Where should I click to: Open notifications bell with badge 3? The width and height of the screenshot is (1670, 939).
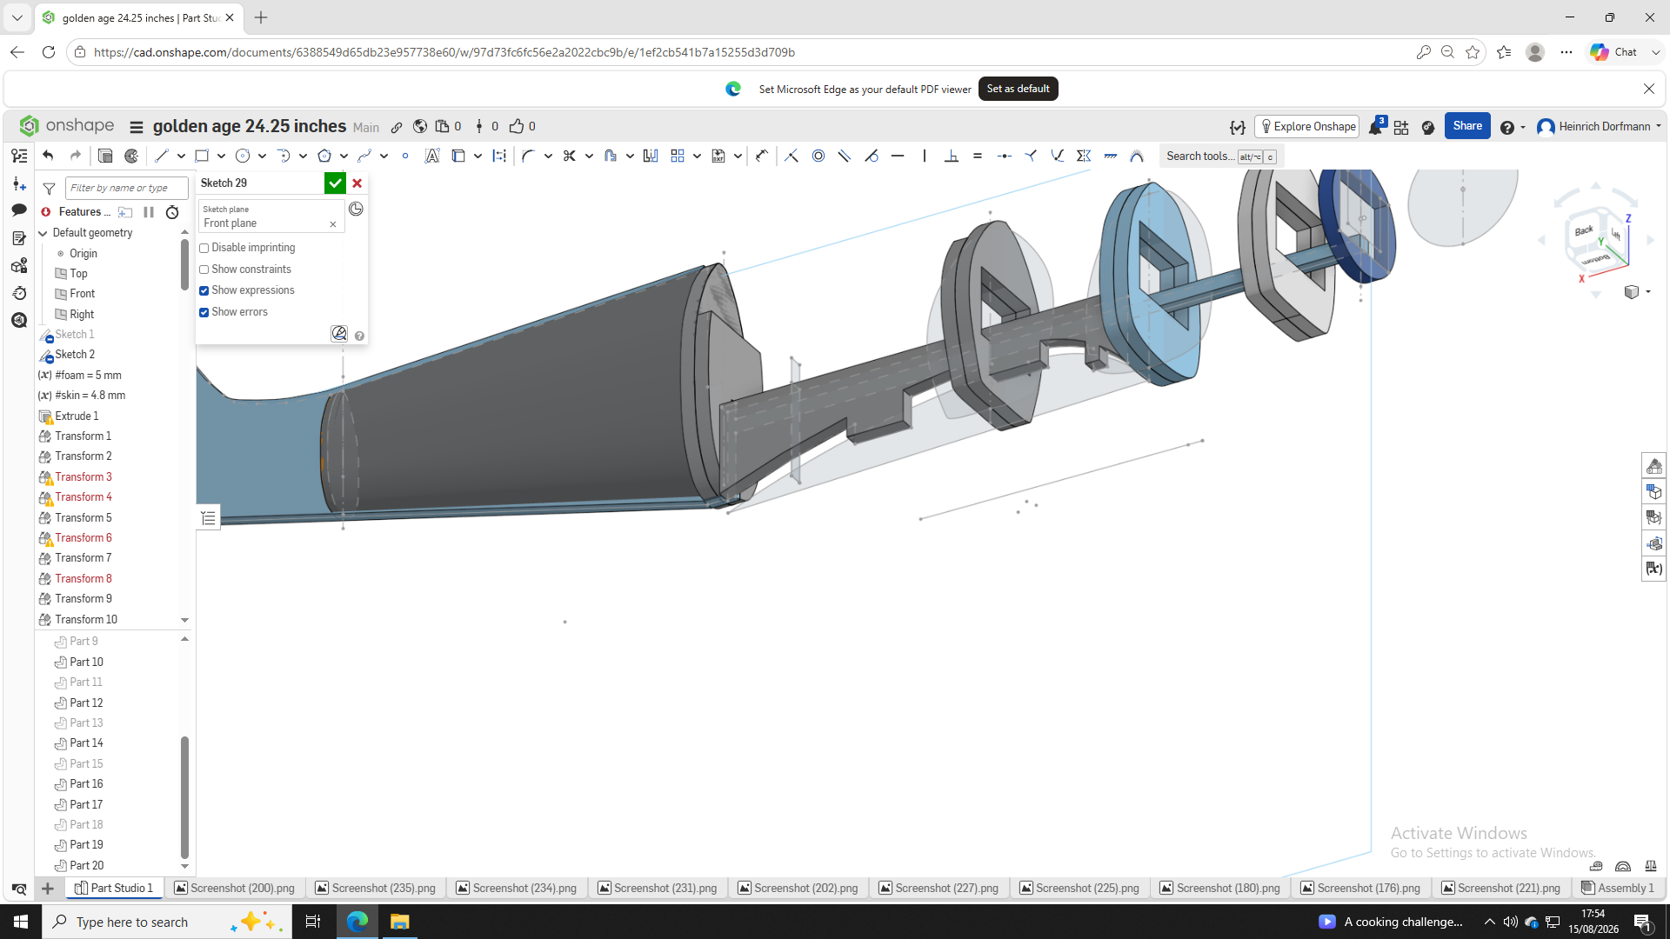[x=1375, y=127]
